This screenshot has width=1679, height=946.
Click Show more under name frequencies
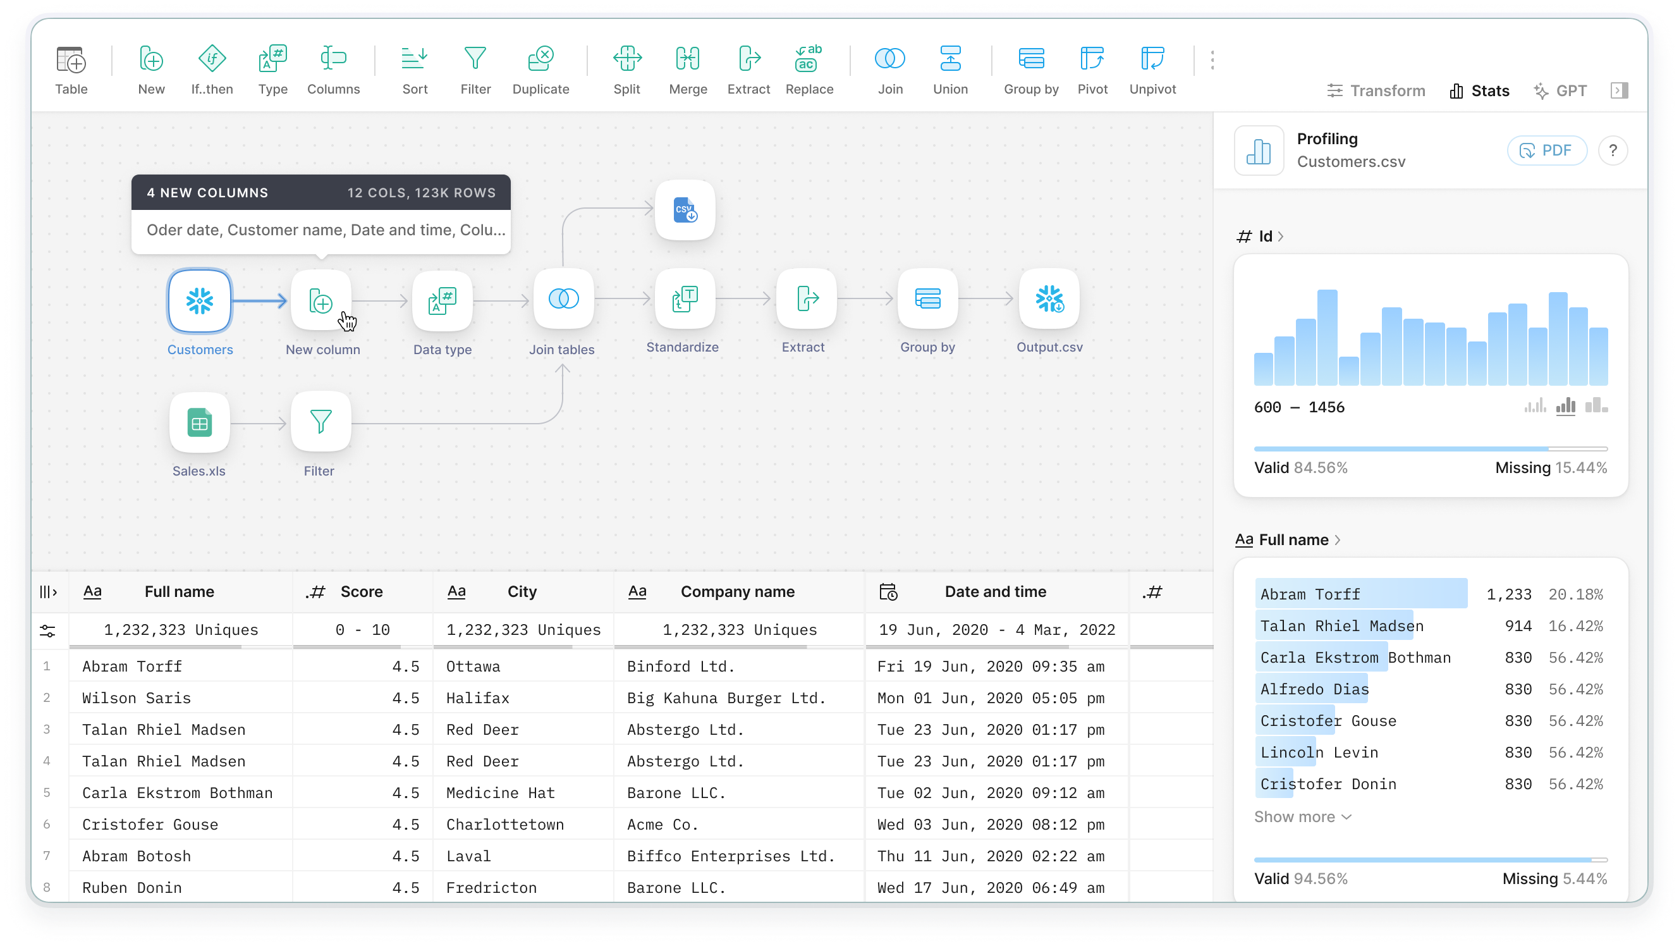tap(1302, 816)
